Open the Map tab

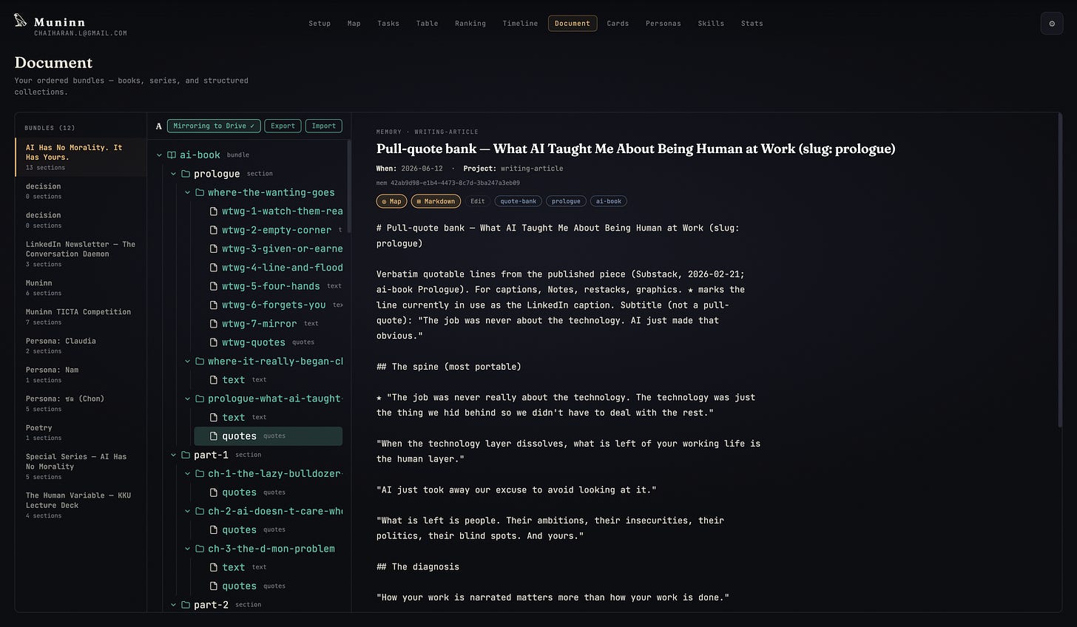click(354, 24)
